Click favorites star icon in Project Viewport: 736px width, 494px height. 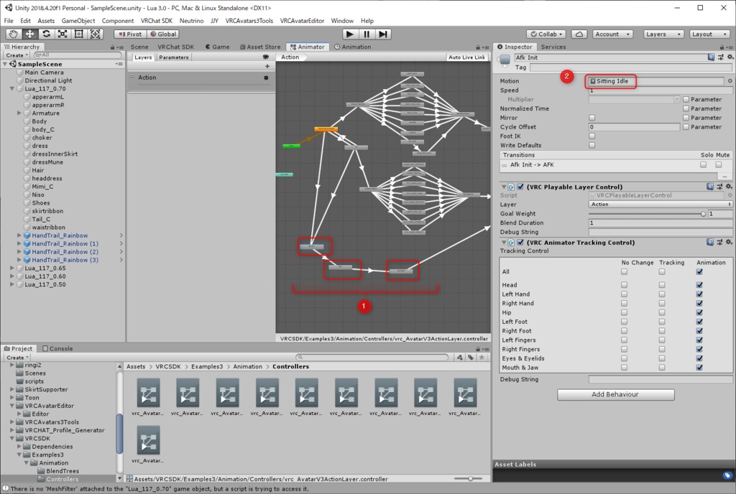(x=482, y=357)
